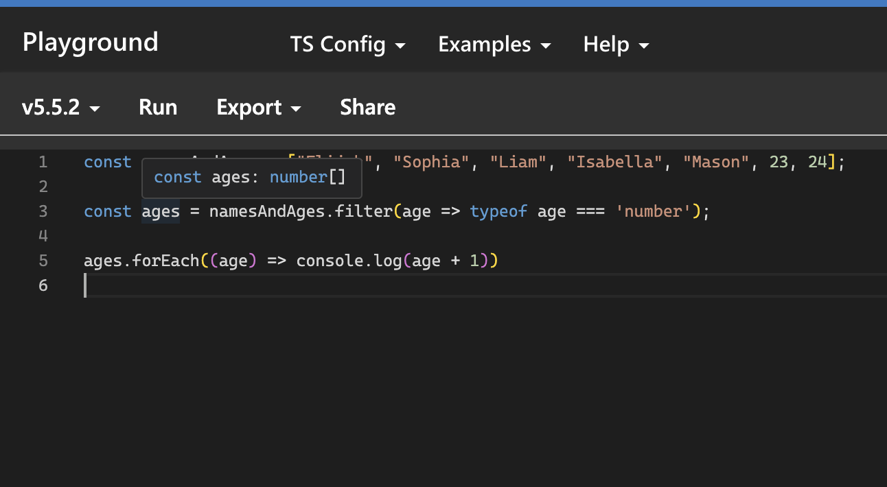Click the const keyword on line 3
The width and height of the screenshot is (887, 487).
(107, 211)
